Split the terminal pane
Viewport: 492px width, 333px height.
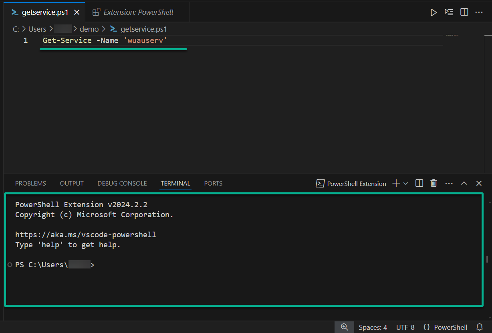419,184
